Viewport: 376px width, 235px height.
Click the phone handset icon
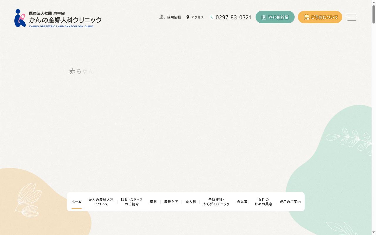tap(212, 17)
